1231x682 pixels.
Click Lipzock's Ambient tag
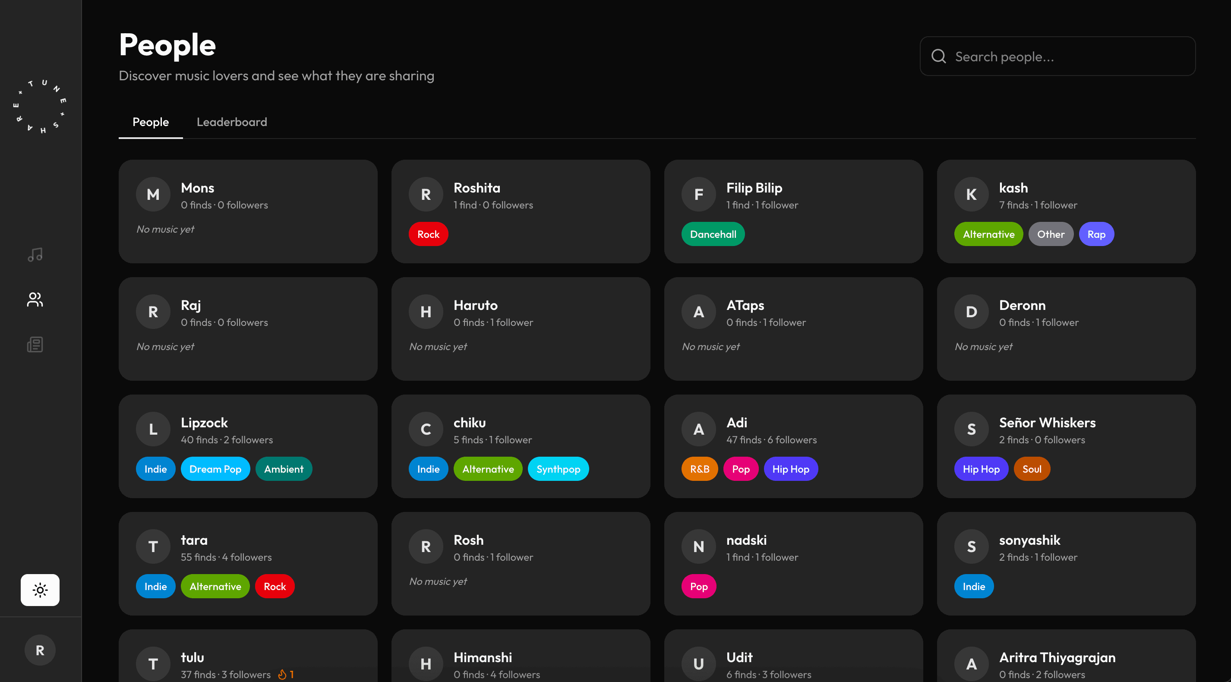click(x=284, y=469)
